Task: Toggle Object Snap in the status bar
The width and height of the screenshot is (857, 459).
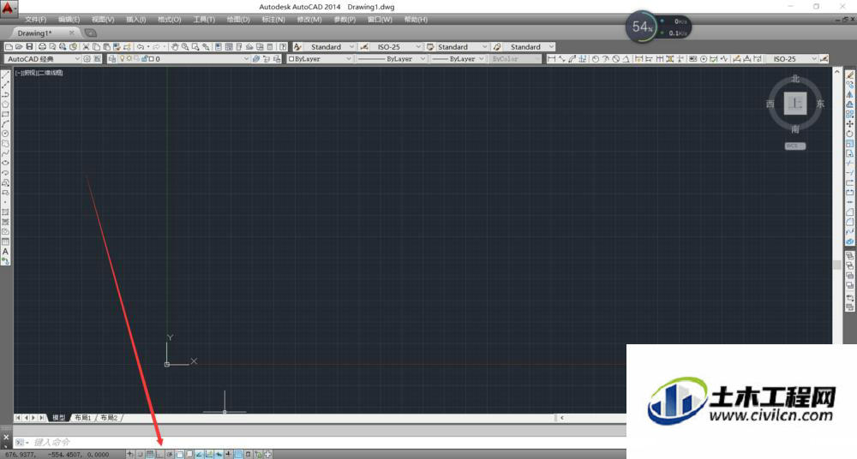Action: click(x=179, y=454)
